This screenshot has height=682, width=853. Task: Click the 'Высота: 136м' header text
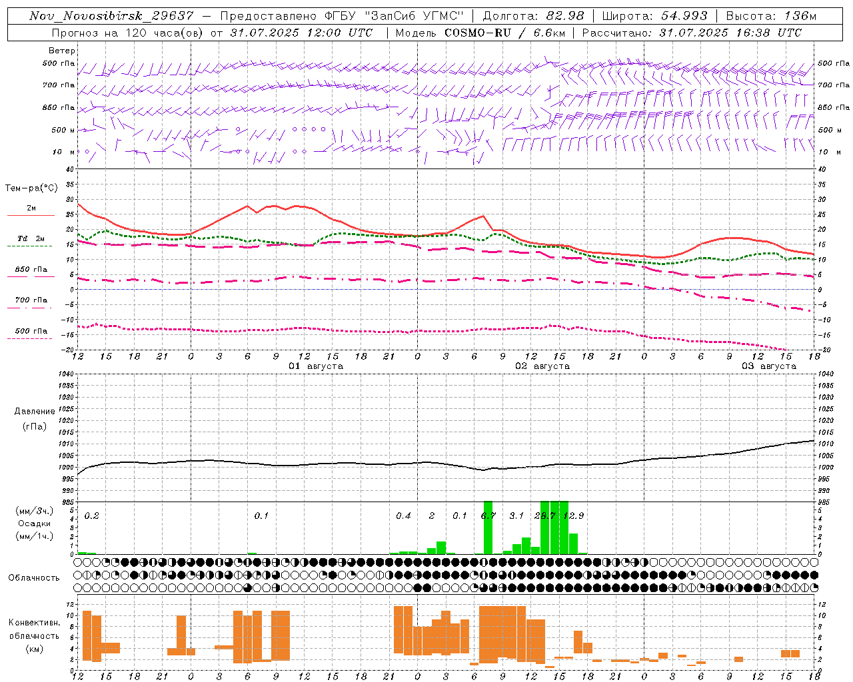(771, 16)
